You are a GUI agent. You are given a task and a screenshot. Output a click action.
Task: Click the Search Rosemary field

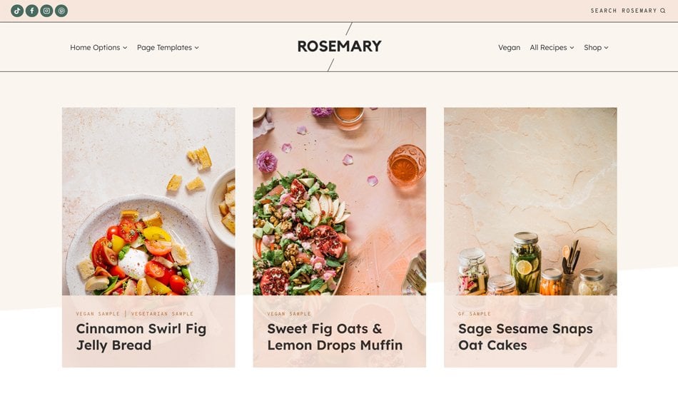[x=623, y=11]
